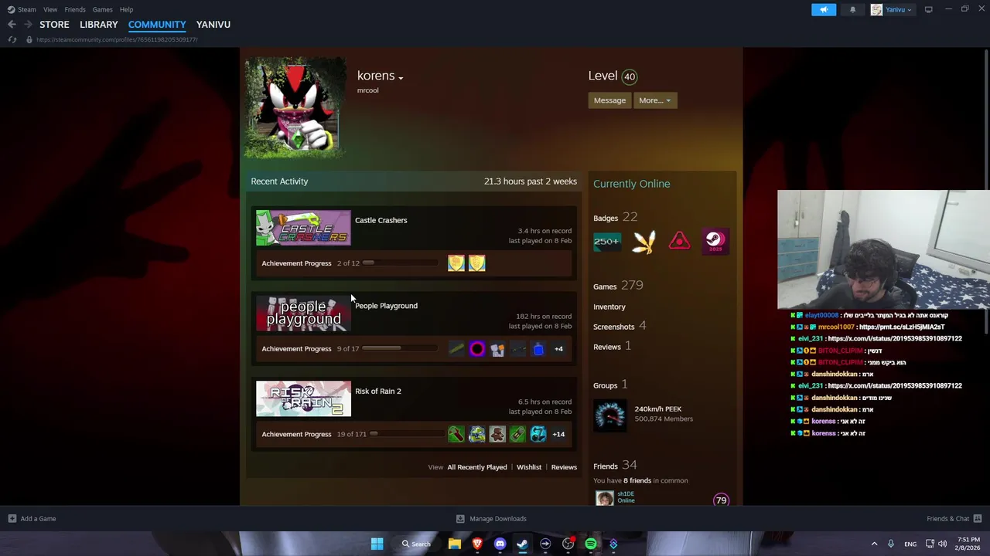
Task: Open Spotify from the taskbar
Action: 591,544
